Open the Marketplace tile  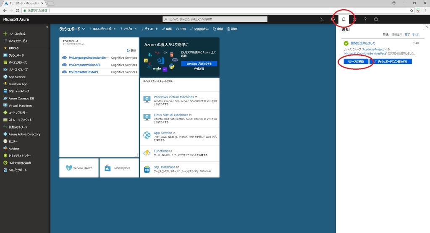tap(119, 168)
